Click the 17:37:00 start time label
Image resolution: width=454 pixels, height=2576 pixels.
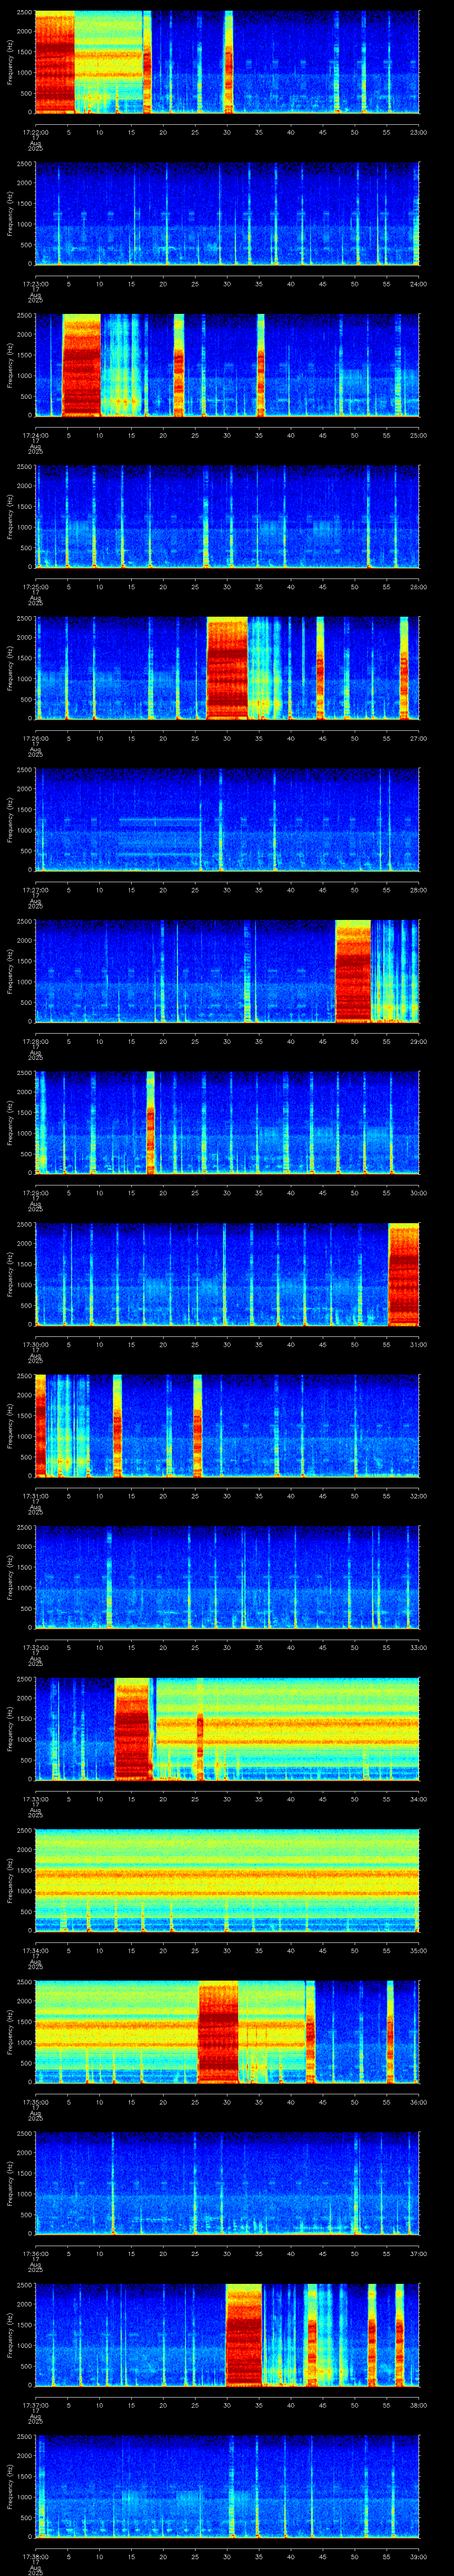(x=35, y=2405)
